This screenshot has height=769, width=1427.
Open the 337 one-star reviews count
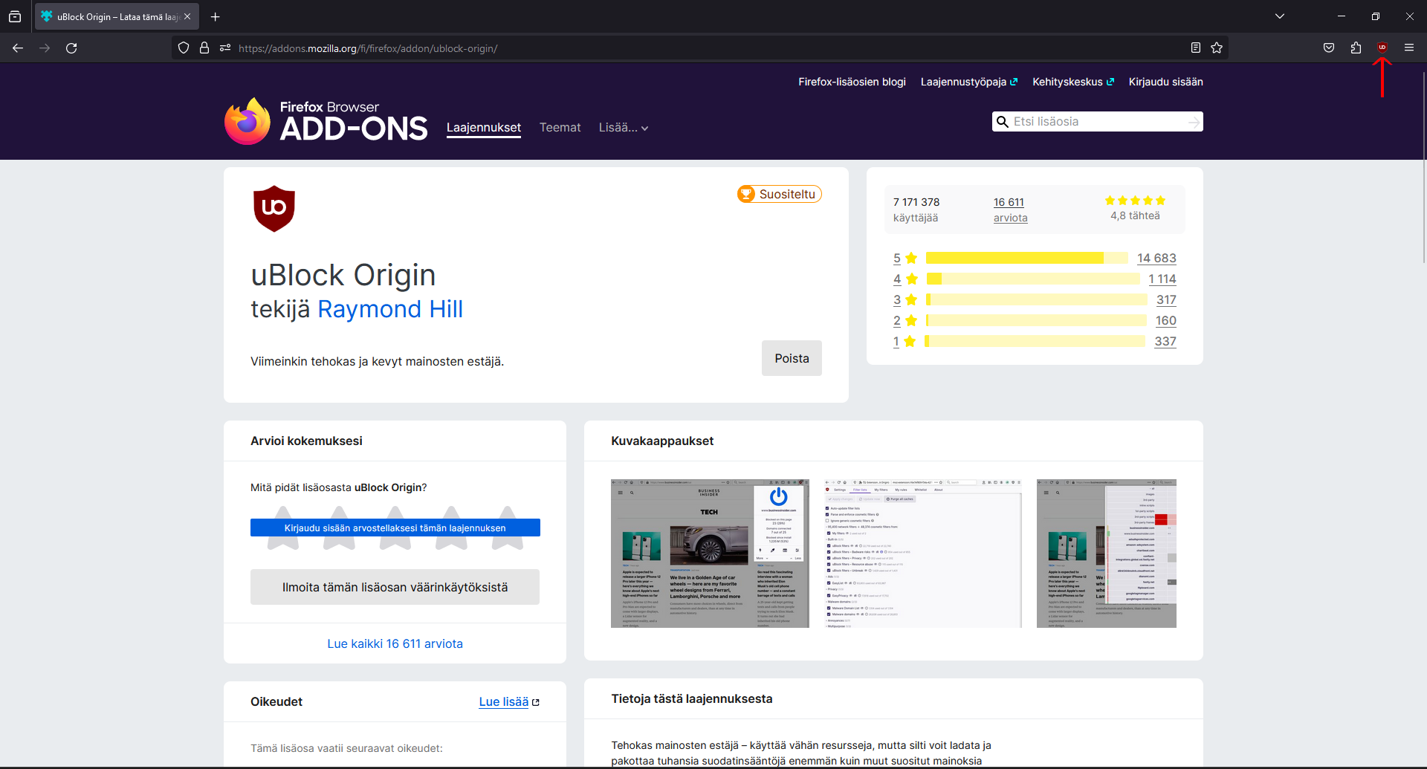[x=1165, y=342]
